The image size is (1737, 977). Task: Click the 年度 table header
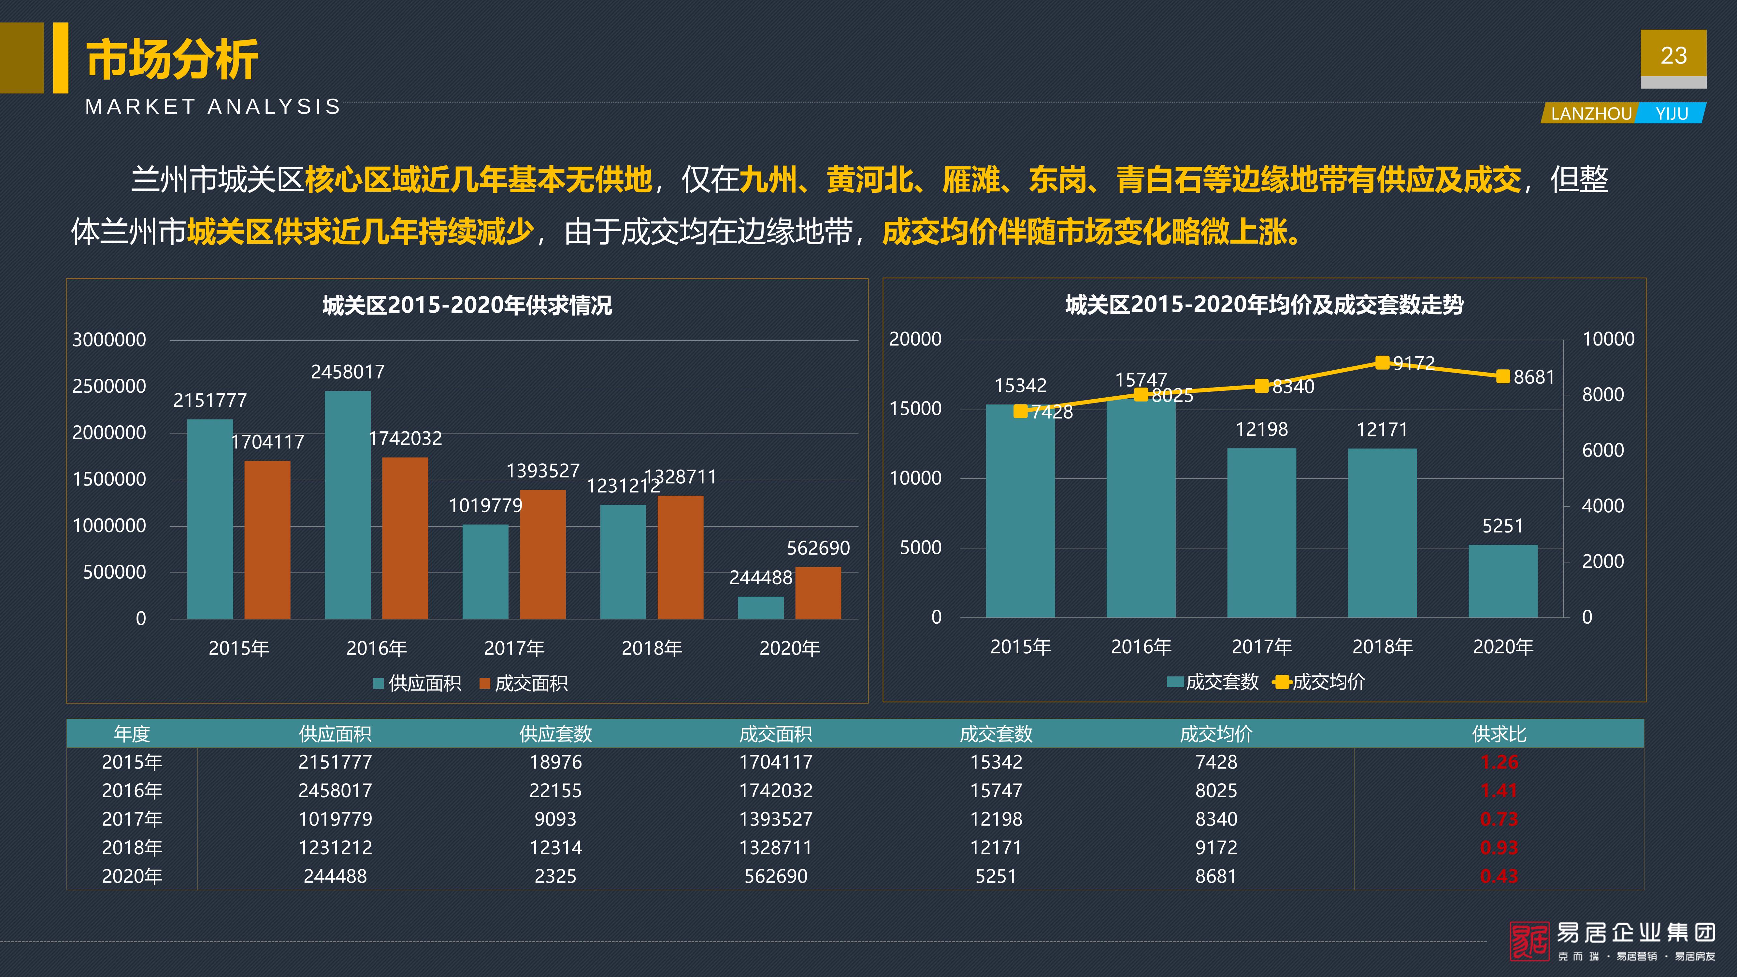pyautogui.click(x=132, y=734)
